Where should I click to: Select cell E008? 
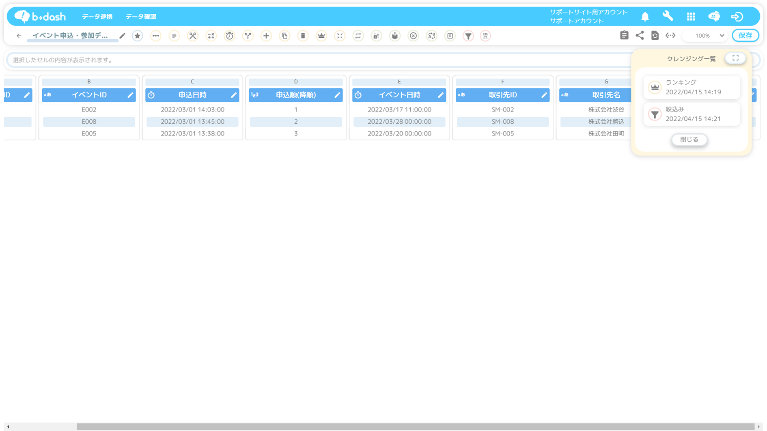tap(89, 122)
